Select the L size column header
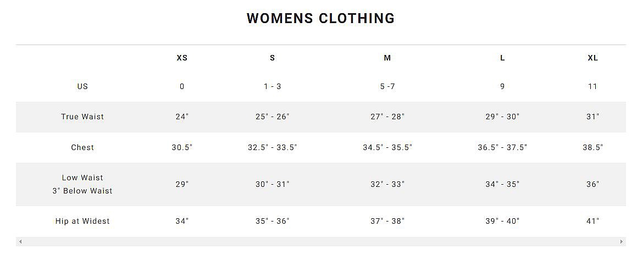The height and width of the screenshot is (260, 637). (x=502, y=58)
